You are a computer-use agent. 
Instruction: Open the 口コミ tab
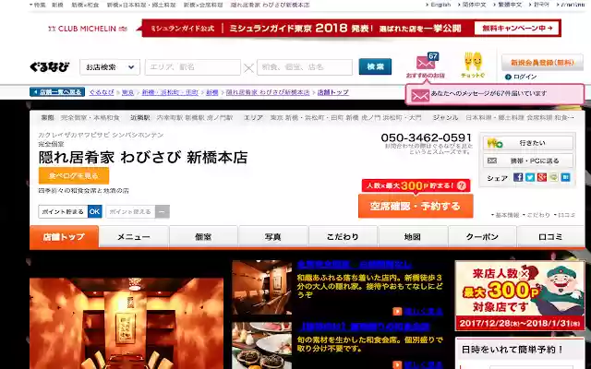pyautogui.click(x=551, y=237)
